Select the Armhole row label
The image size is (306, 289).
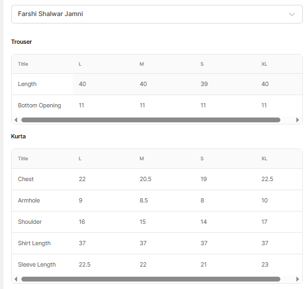[x=29, y=200]
